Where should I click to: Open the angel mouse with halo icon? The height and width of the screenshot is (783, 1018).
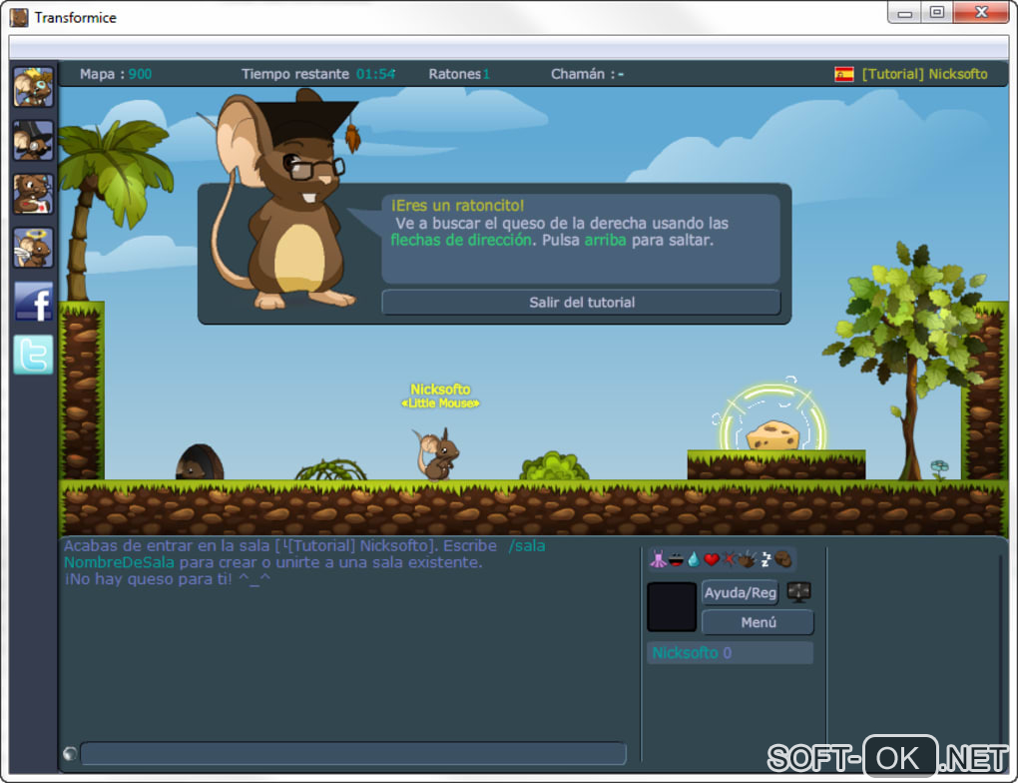pyautogui.click(x=33, y=248)
